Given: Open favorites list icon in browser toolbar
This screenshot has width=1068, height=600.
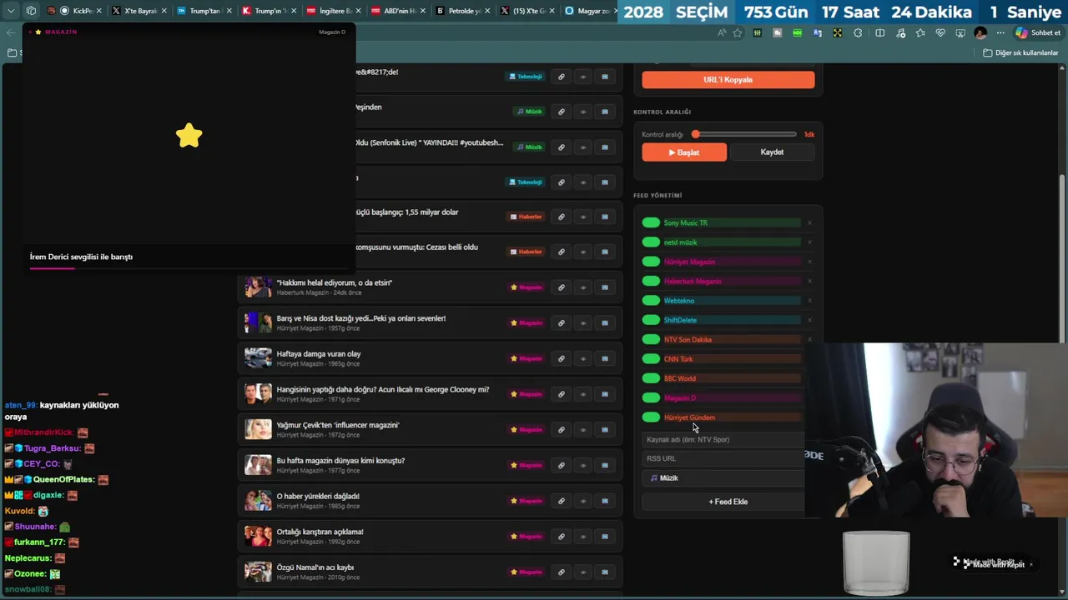Looking at the screenshot, I should tap(920, 33).
